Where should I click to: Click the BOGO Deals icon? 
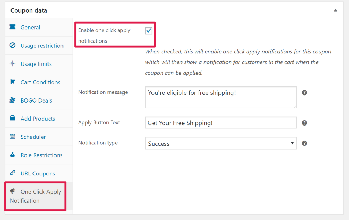pos(13,100)
